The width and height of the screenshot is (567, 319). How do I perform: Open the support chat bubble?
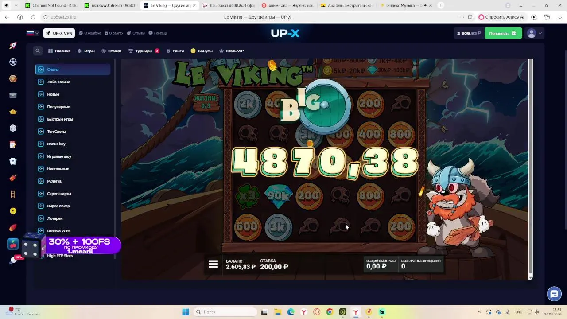point(554,294)
